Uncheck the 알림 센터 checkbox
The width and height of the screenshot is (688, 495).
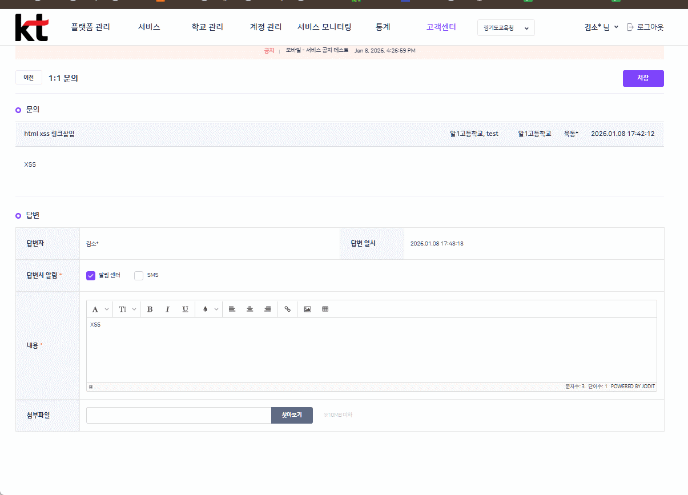click(x=91, y=276)
